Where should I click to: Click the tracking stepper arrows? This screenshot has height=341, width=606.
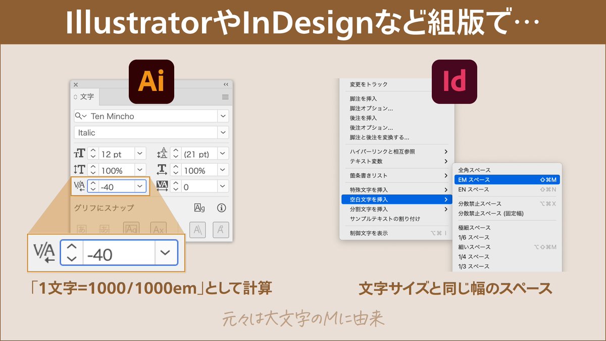175,186
